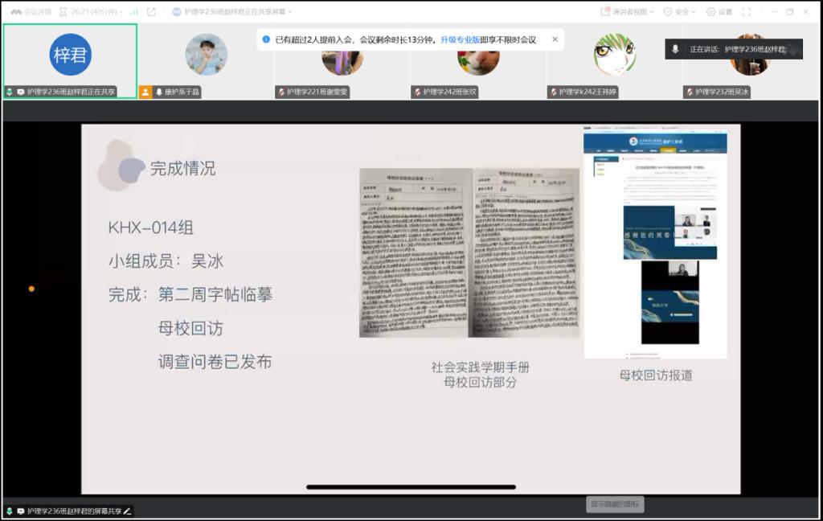Click the 正在讲话 speaking indicator

[734, 49]
